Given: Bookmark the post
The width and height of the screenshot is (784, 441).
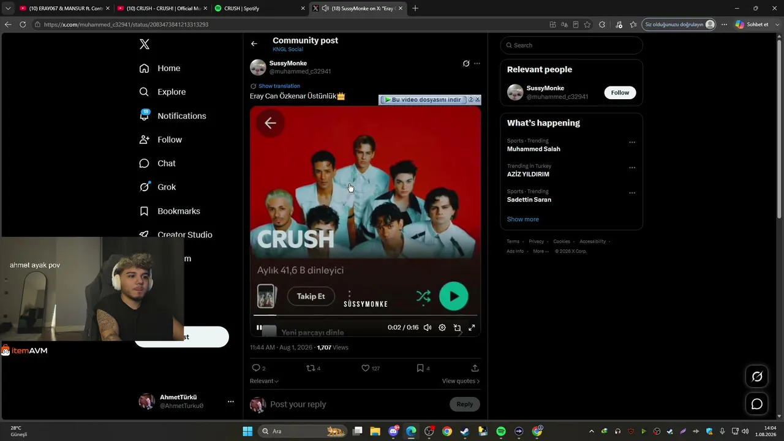Looking at the screenshot, I should click(420, 368).
